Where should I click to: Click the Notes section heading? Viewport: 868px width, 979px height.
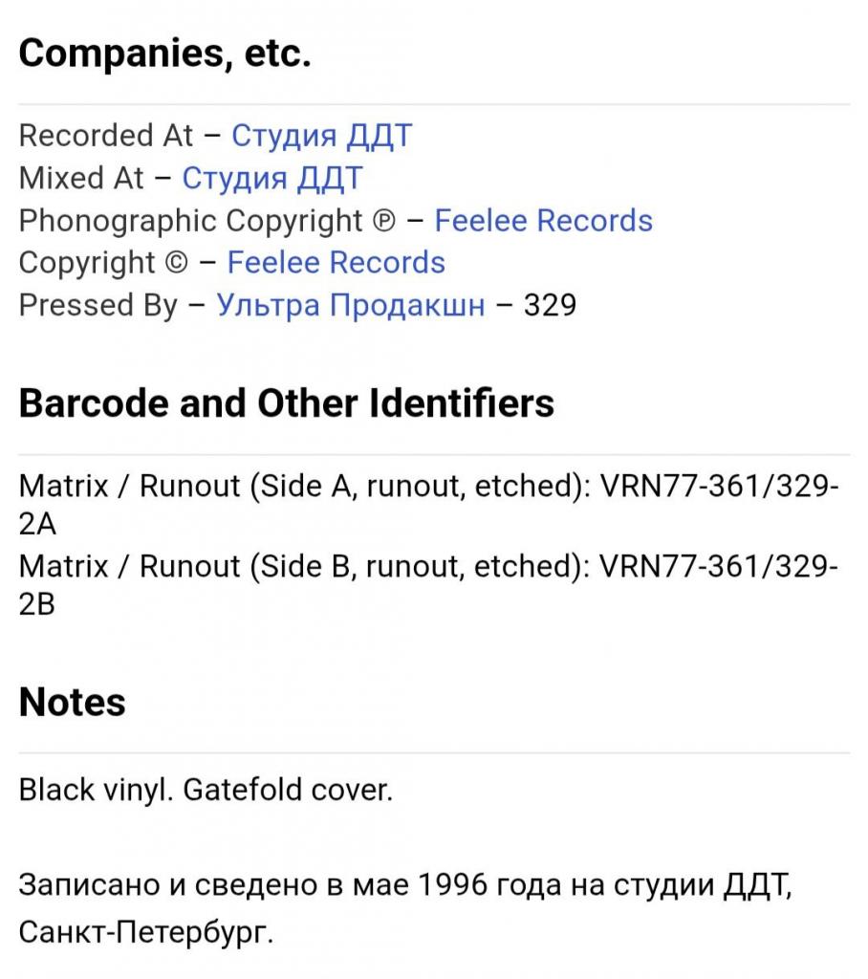(73, 702)
